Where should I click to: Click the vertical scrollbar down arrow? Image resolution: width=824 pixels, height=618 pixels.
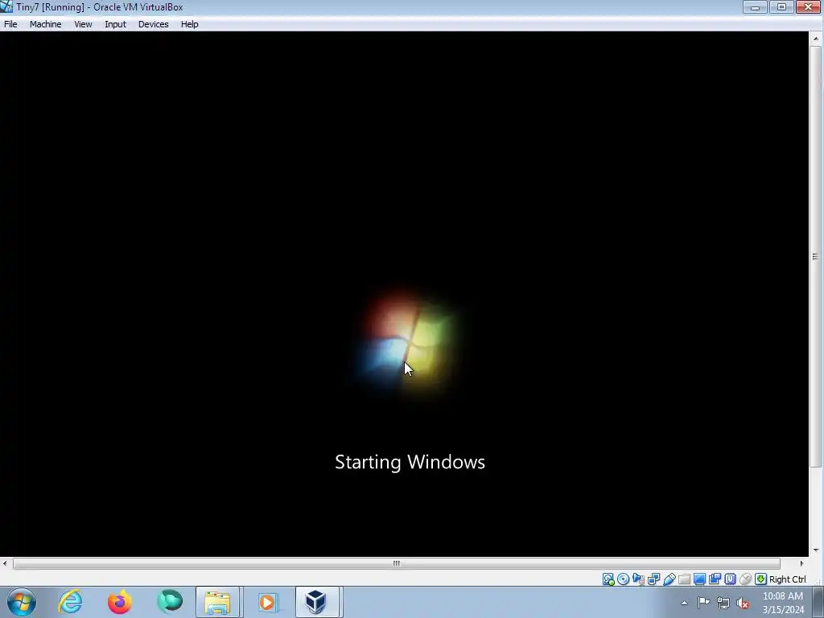pyautogui.click(x=816, y=550)
